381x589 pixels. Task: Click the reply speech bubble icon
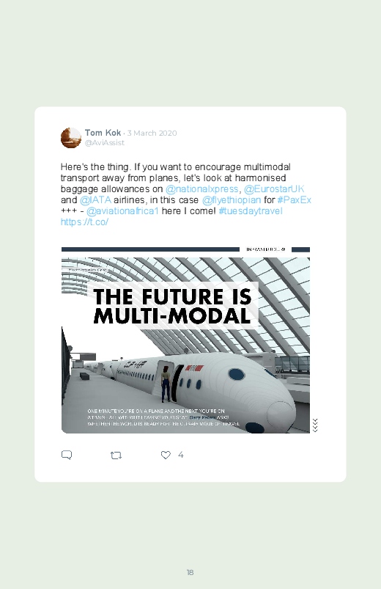point(67,455)
